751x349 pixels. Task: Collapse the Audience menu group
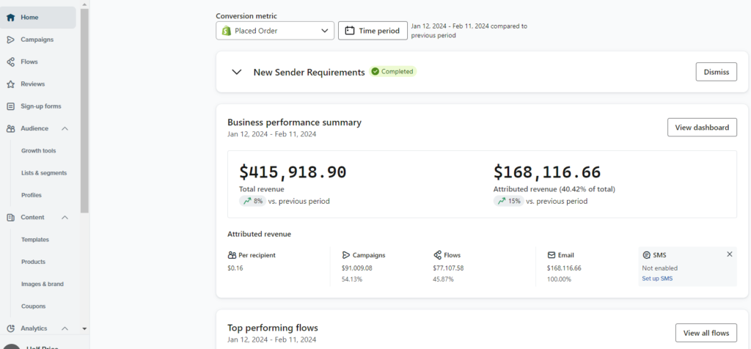tap(65, 128)
